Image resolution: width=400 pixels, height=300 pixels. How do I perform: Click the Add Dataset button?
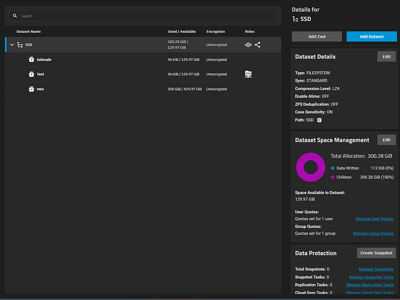tap(371, 37)
